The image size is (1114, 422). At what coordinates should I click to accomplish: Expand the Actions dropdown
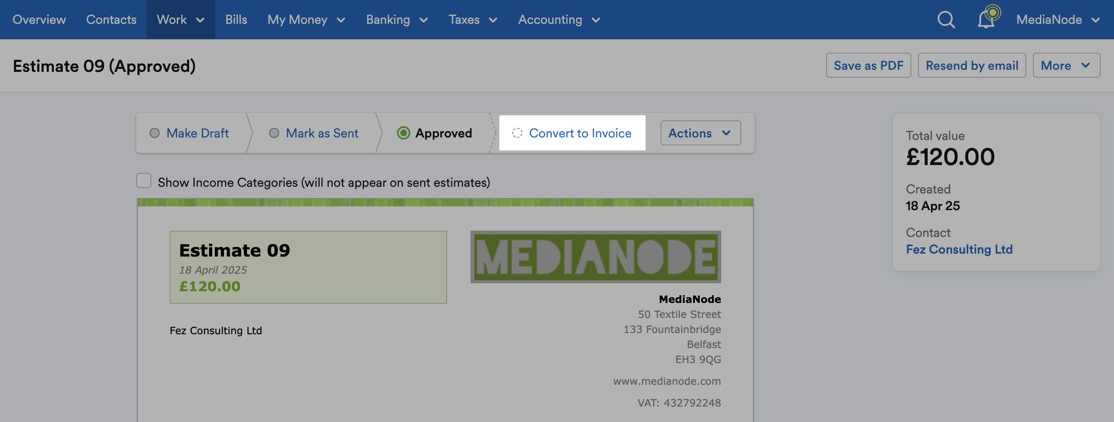click(700, 133)
